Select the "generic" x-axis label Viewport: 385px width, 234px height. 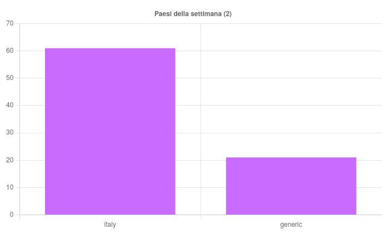pyautogui.click(x=291, y=225)
